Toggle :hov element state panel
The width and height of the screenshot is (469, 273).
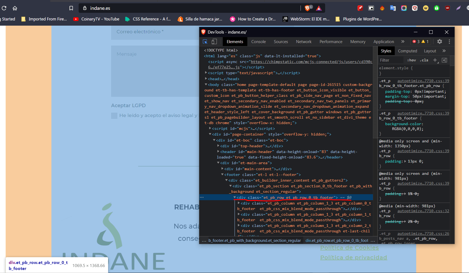[411, 60]
